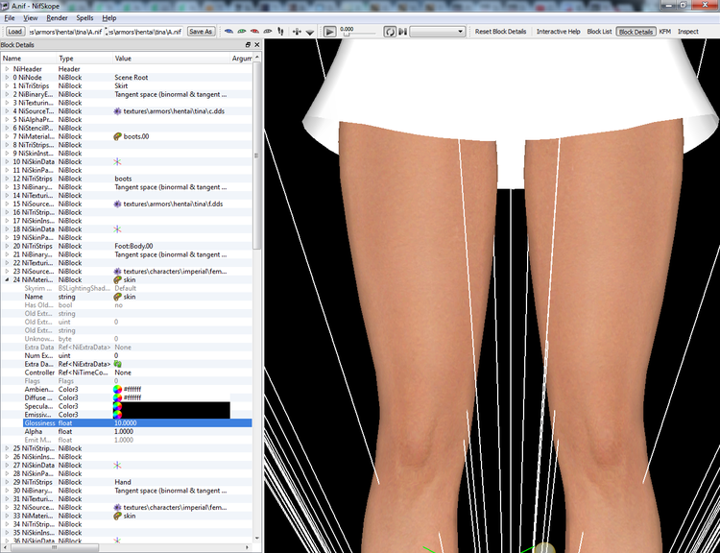Click the Name column header
The height and width of the screenshot is (553, 720).
29,59
